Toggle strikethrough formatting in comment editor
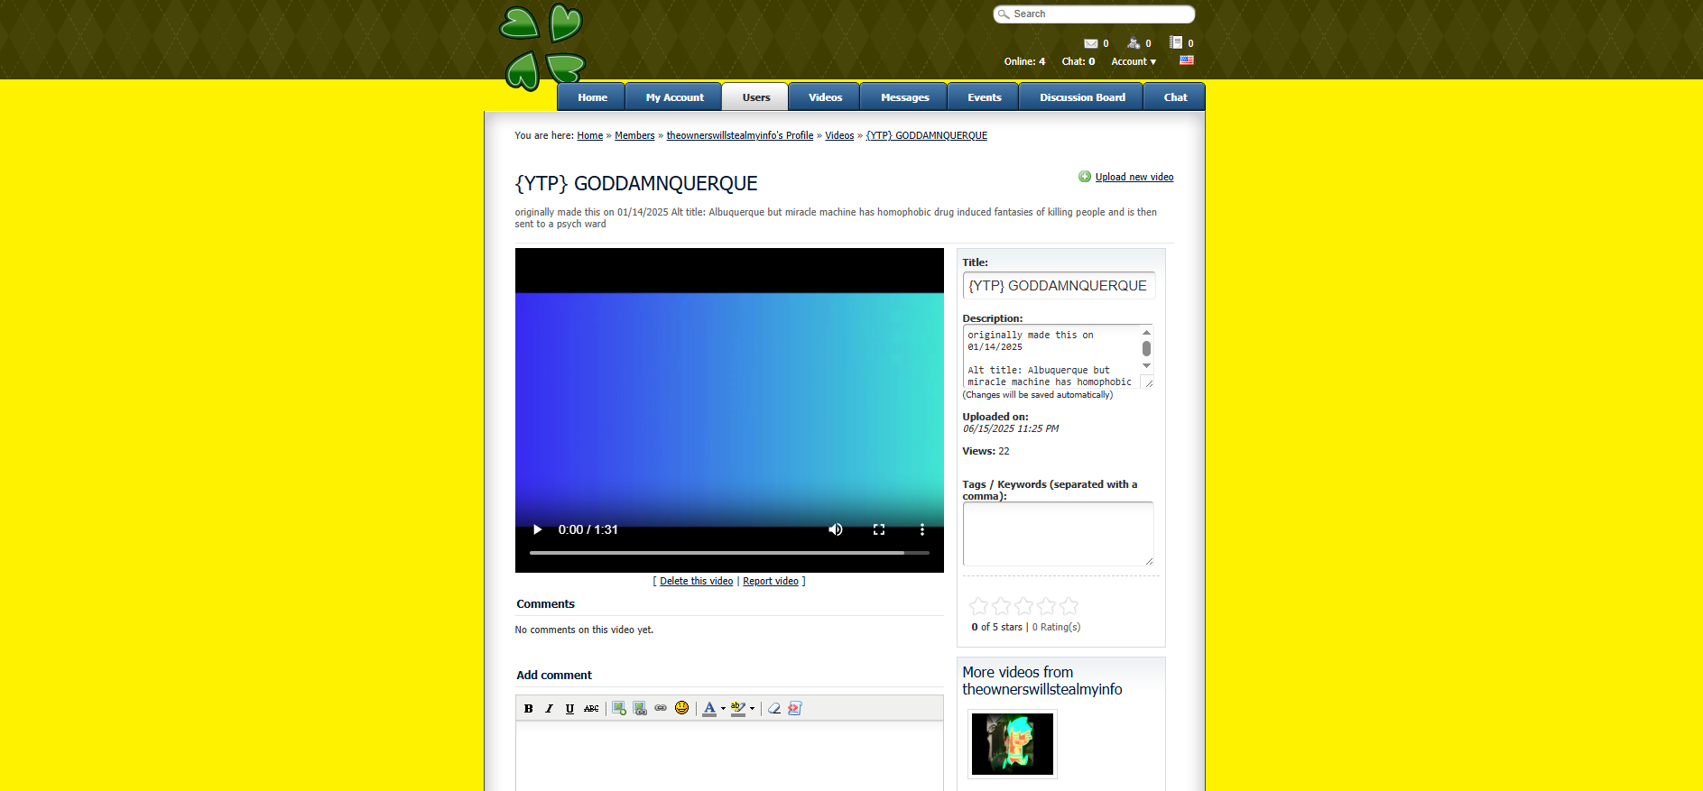1703x791 pixels. click(x=591, y=708)
